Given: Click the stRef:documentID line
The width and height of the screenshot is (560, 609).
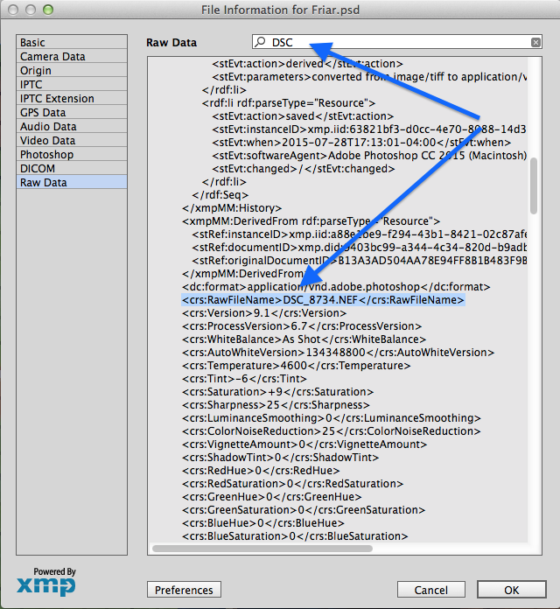Looking at the screenshot, I should (360, 248).
